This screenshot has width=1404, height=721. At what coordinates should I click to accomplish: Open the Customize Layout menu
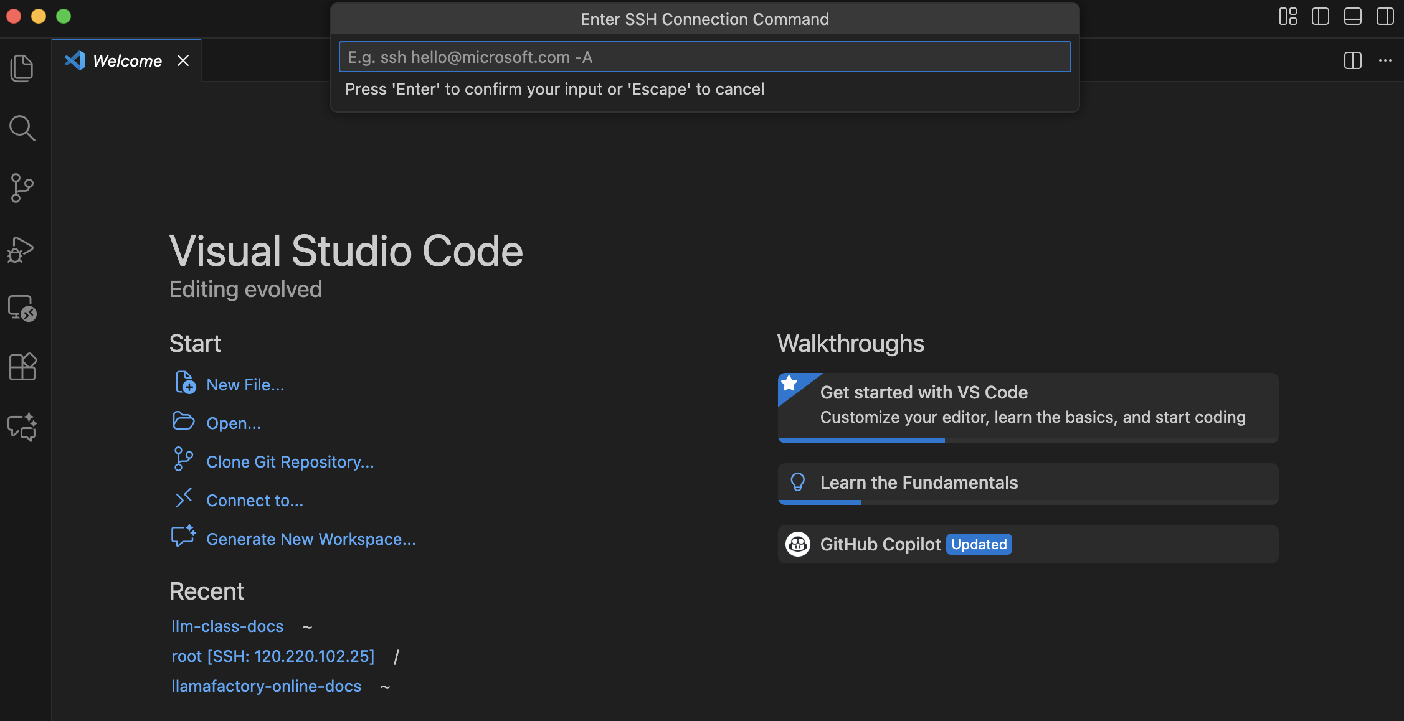(x=1288, y=16)
